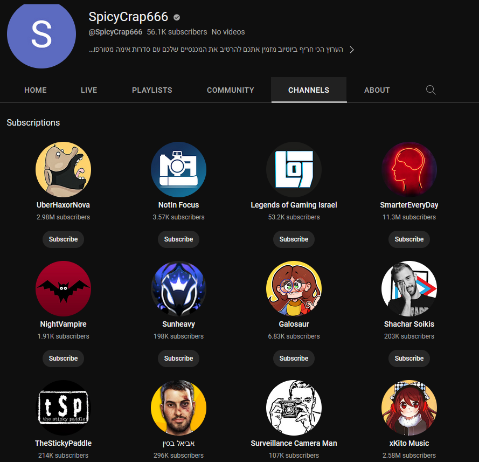Viewport: 479px width, 462px height.
Task: Click the UberHaxorNova channel name
Action: point(63,205)
